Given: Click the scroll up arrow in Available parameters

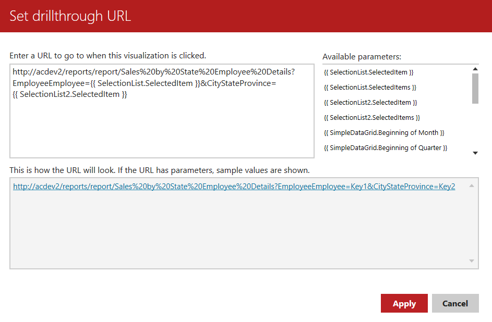Looking at the screenshot, I should click(x=475, y=69).
